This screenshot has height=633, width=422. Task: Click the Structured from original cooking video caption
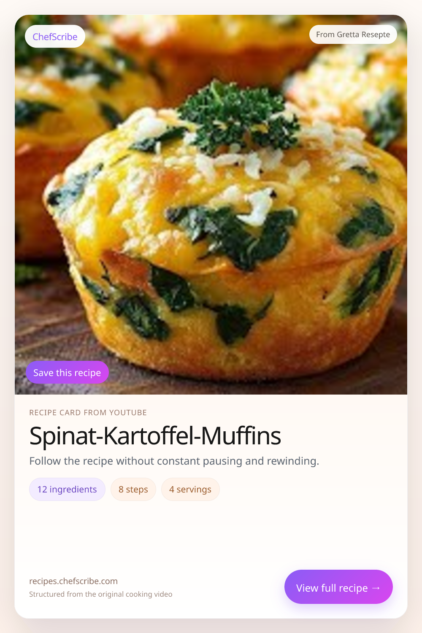point(100,594)
